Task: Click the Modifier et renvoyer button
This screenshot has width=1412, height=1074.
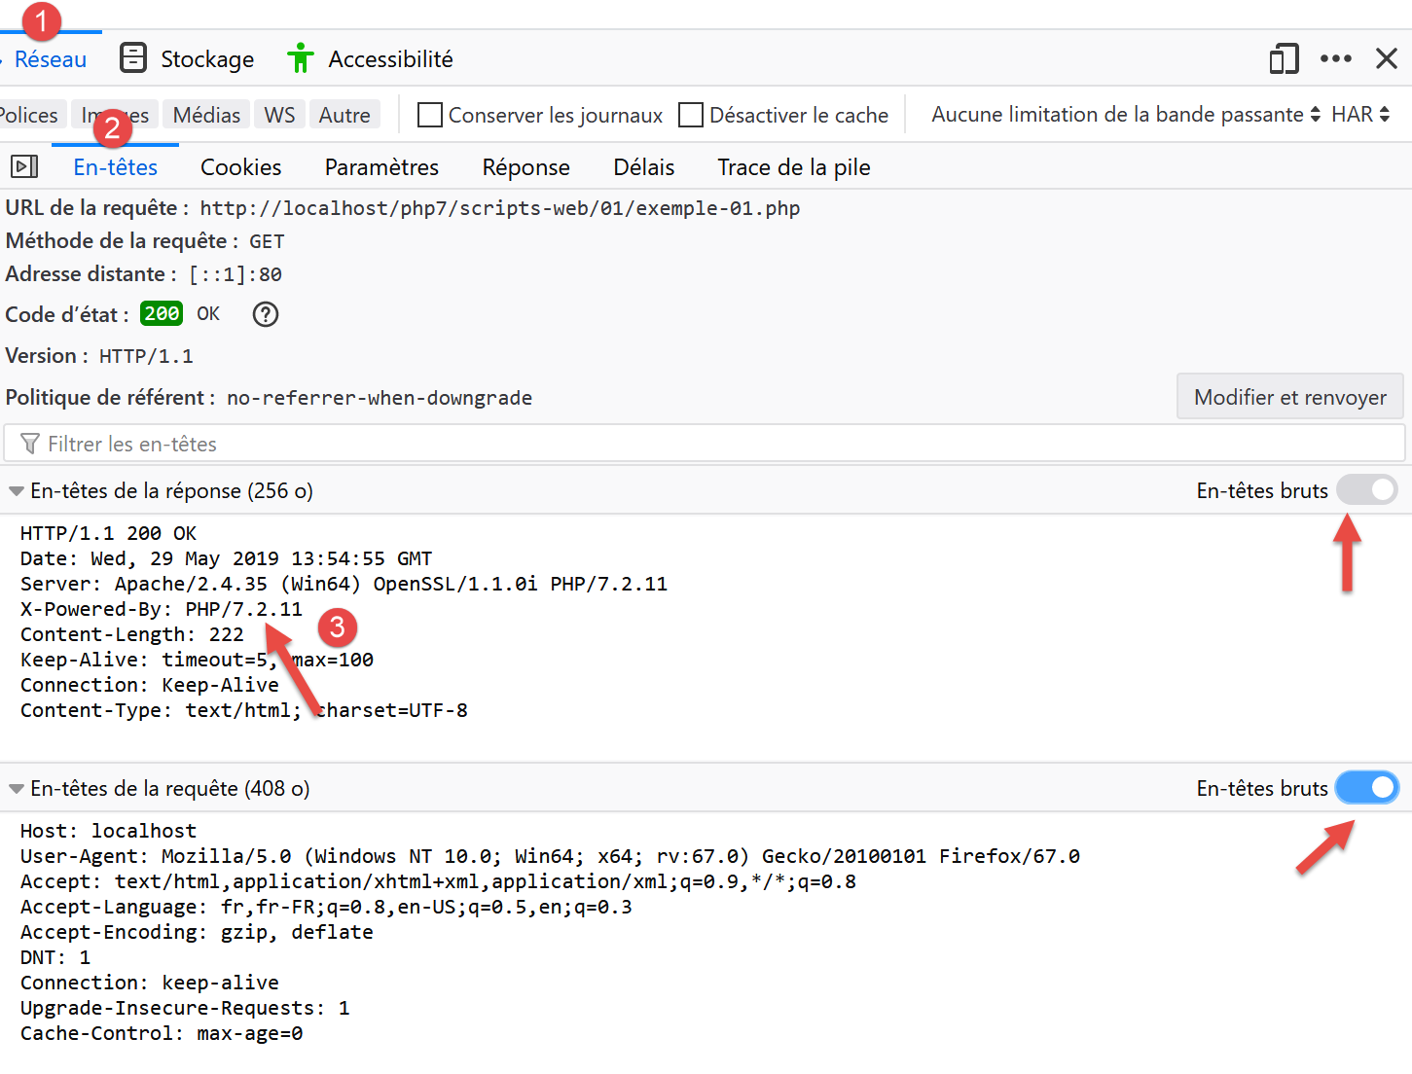Action: click(x=1289, y=397)
